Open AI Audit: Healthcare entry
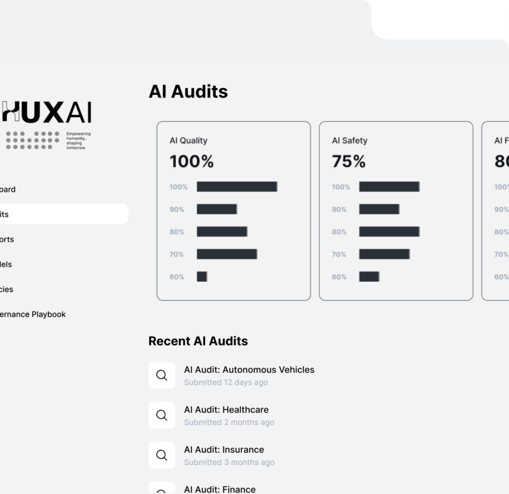Image resolution: width=509 pixels, height=494 pixels. click(226, 410)
